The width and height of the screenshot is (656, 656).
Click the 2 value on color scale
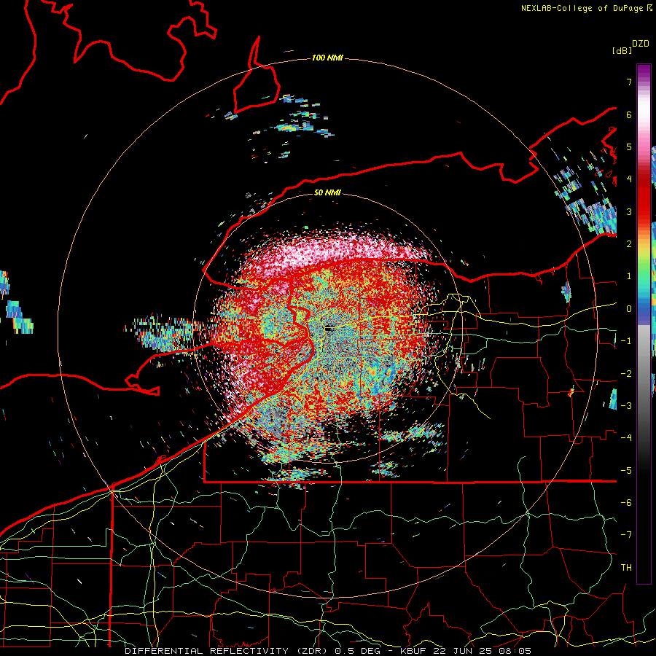[629, 244]
